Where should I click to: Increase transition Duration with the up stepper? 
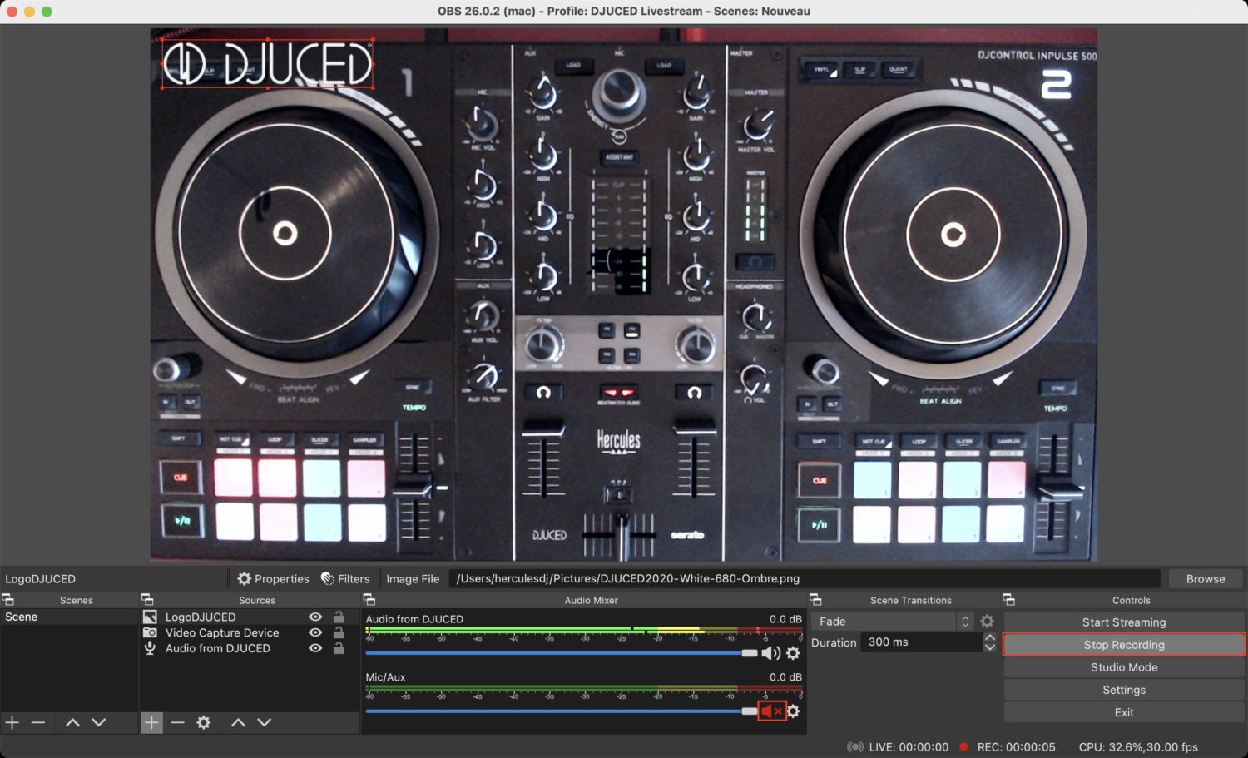(989, 637)
